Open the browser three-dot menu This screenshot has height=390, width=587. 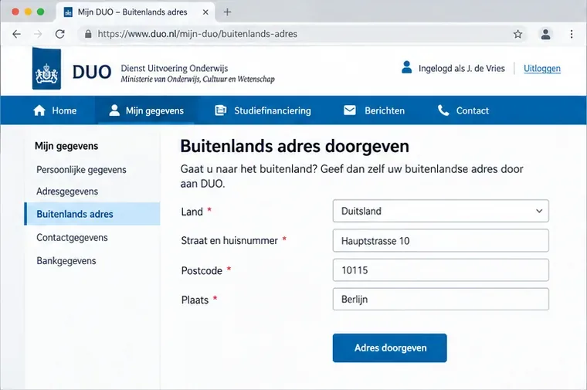(572, 34)
